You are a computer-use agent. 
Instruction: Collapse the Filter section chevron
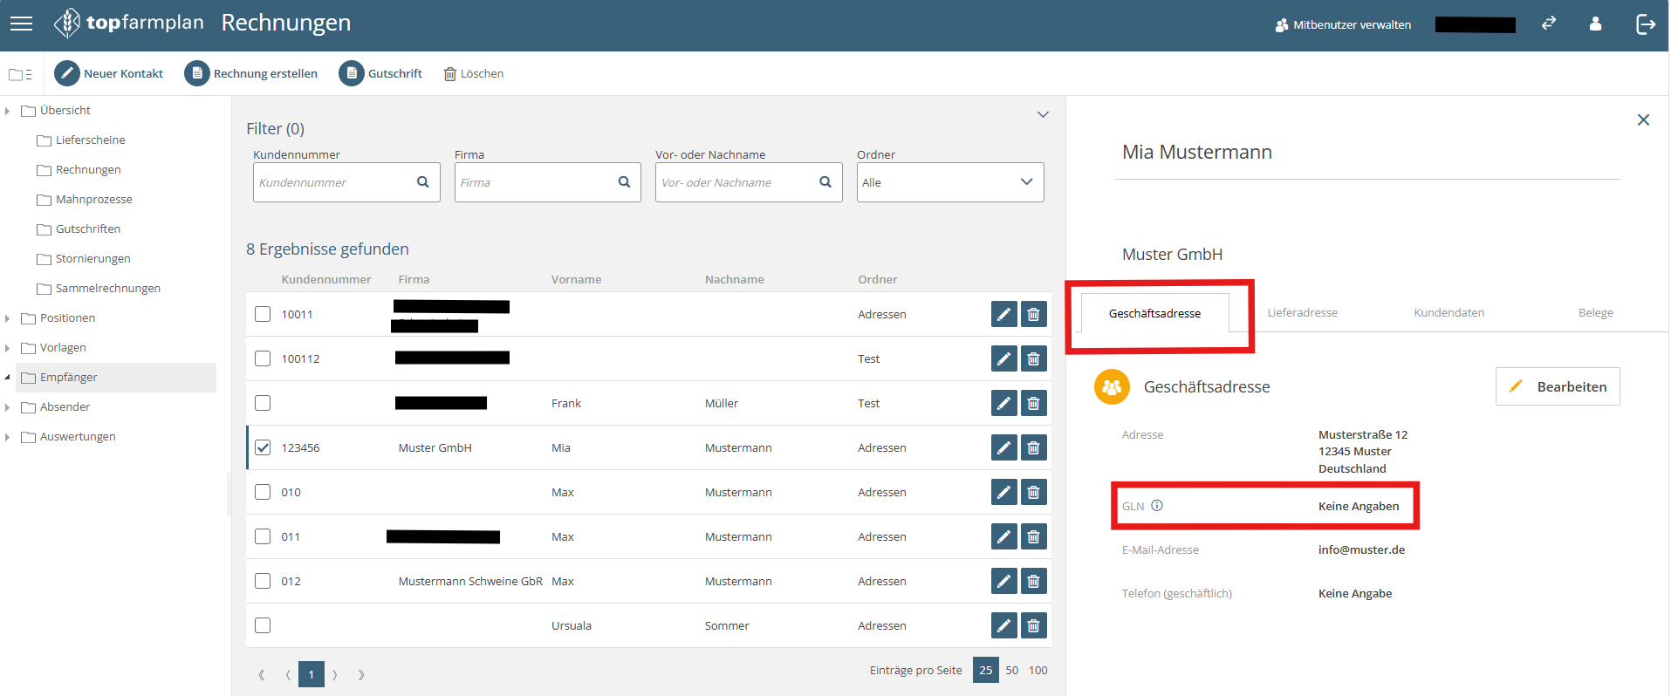point(1043,114)
